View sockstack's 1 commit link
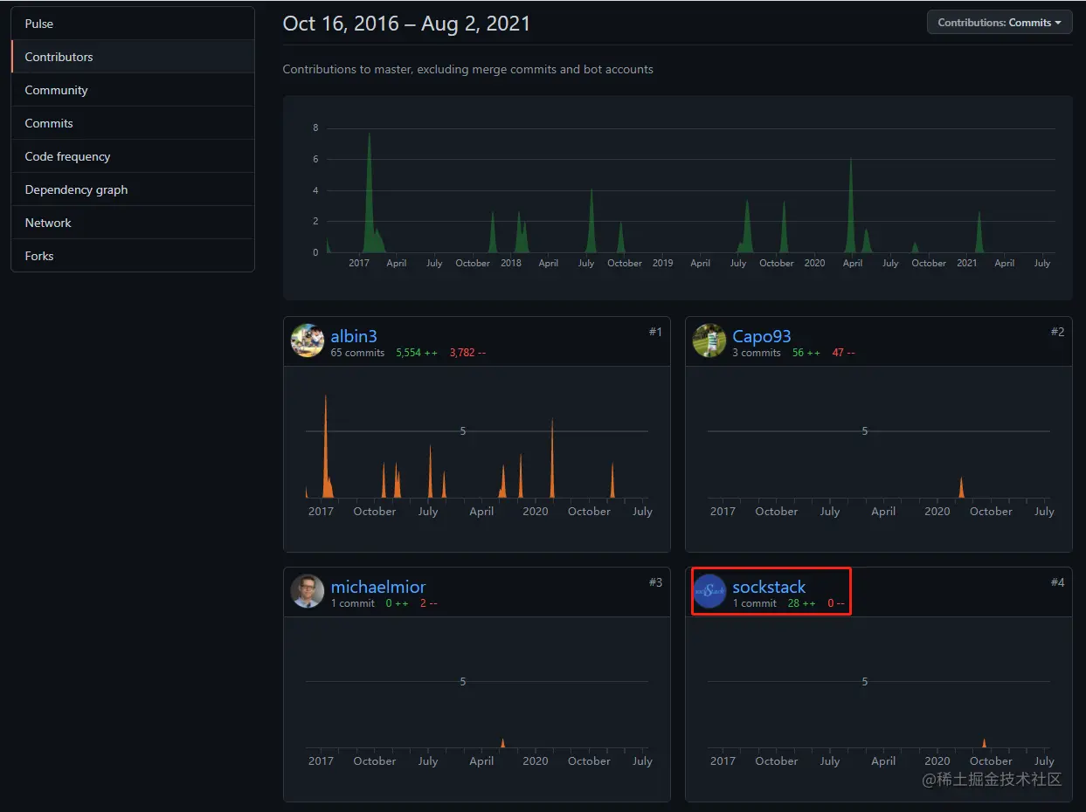 [755, 603]
